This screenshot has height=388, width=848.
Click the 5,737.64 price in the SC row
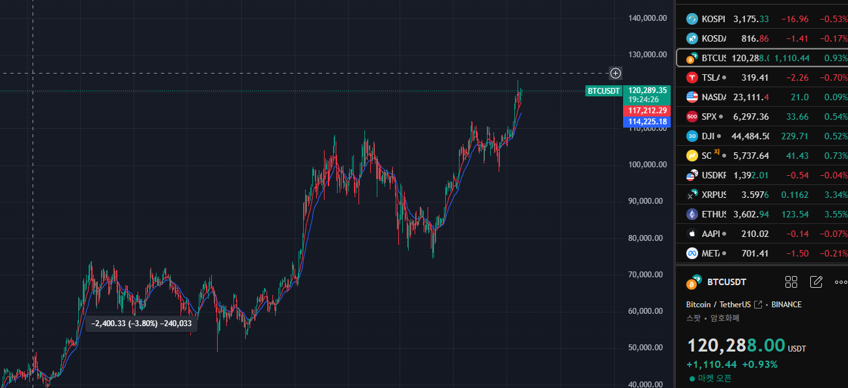[x=751, y=156]
